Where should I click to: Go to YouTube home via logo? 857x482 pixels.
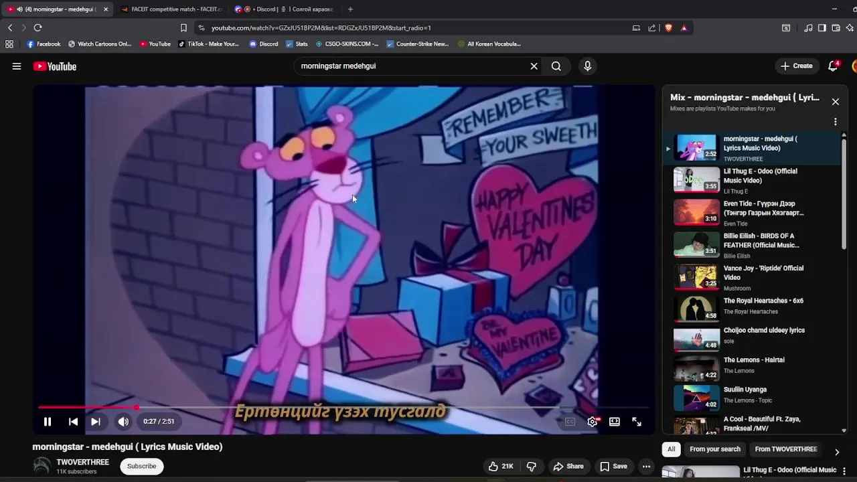pos(55,66)
